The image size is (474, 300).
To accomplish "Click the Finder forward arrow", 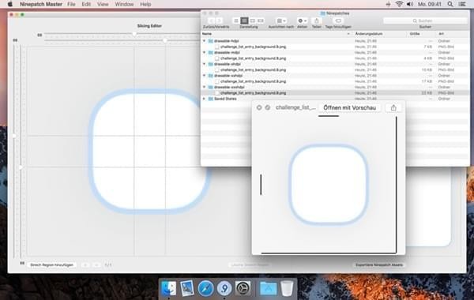I will (219, 21).
